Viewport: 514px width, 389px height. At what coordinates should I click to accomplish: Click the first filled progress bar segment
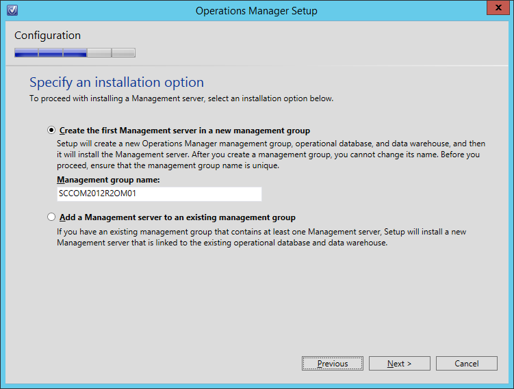pos(27,53)
